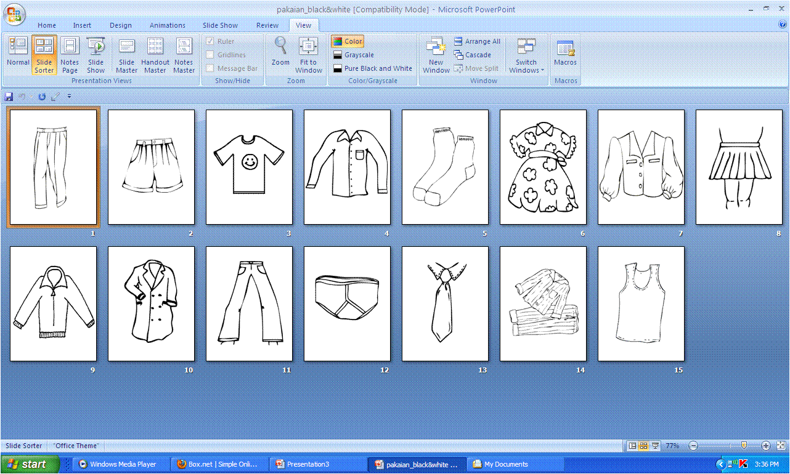Select slide 5 with socks
Viewport: 790px width, 474px height.
click(445, 167)
